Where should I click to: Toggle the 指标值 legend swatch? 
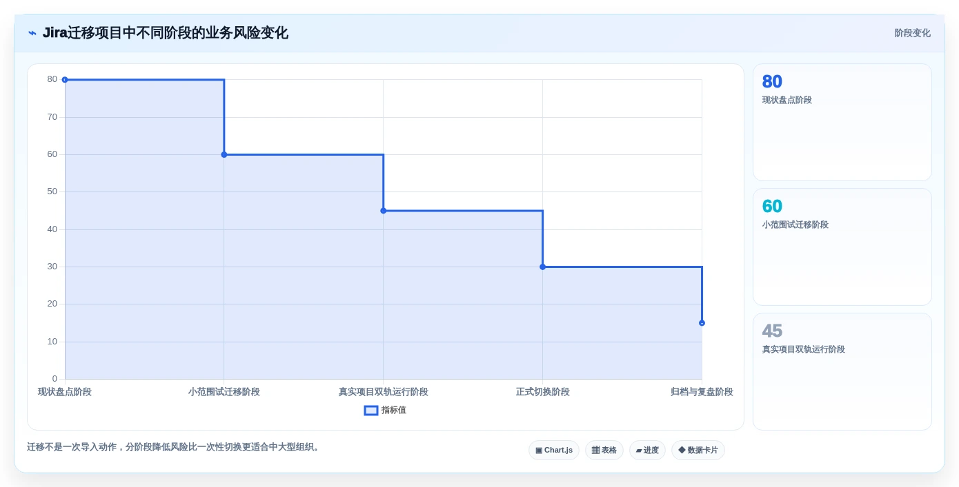[371, 410]
